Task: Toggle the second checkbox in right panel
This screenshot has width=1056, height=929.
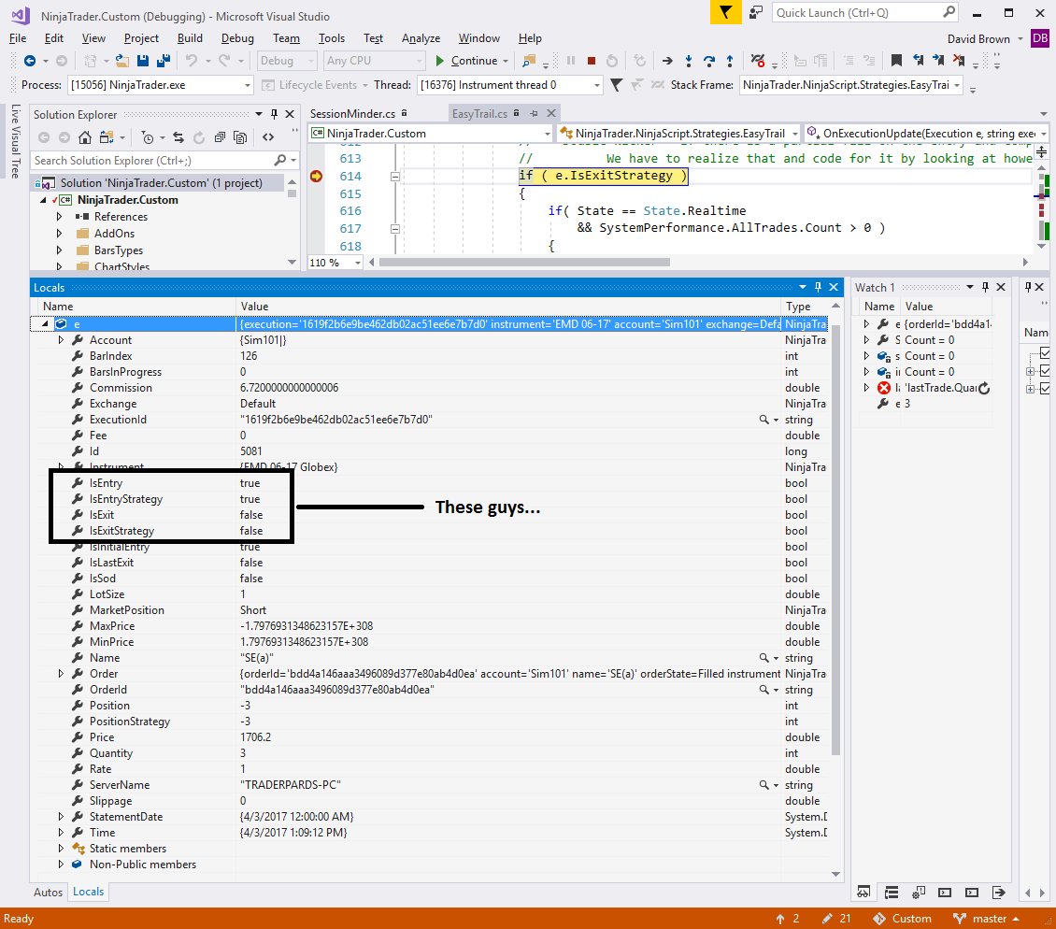Action: (x=1044, y=371)
